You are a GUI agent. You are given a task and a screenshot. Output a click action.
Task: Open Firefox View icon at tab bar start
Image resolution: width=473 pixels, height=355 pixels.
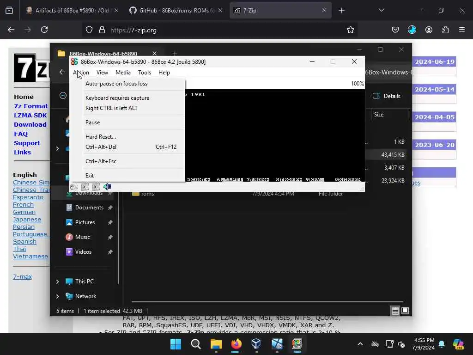coord(9,11)
